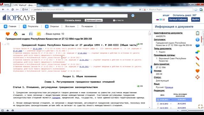Click browser back arrow button
This screenshot has height=115, width=204.
pyautogui.click(x=3, y=10)
